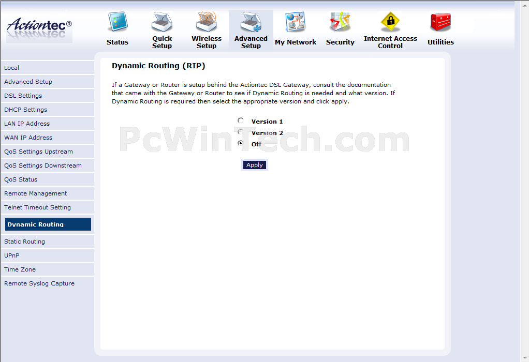
Task: Open DHCP Settings in the sidebar
Action: tap(48, 110)
